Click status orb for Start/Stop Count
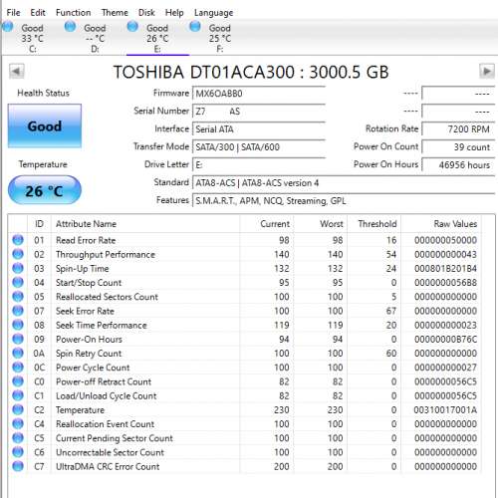 (18, 282)
